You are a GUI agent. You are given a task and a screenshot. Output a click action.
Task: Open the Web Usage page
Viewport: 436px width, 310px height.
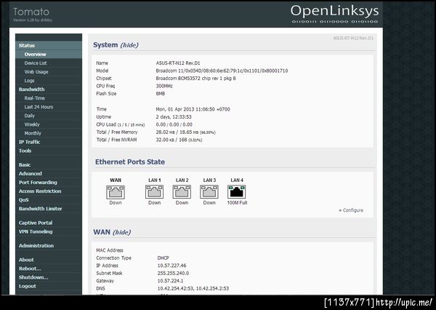point(36,72)
